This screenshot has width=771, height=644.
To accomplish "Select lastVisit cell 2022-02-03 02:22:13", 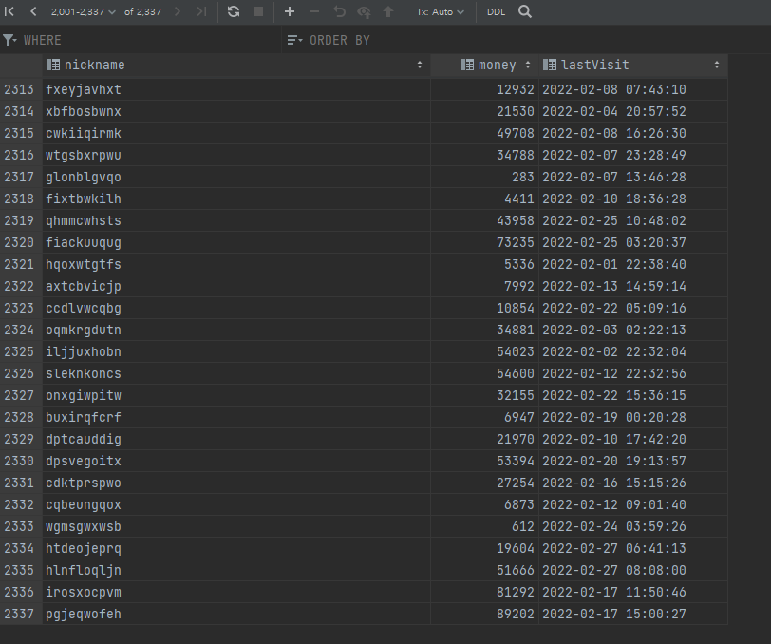I will point(633,331).
